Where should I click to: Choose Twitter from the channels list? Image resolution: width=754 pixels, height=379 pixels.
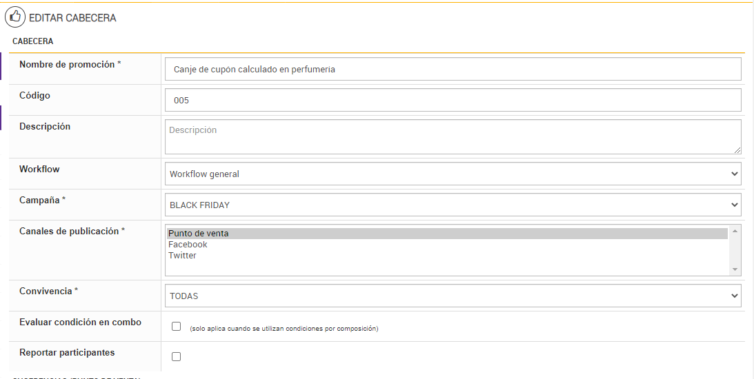182,256
